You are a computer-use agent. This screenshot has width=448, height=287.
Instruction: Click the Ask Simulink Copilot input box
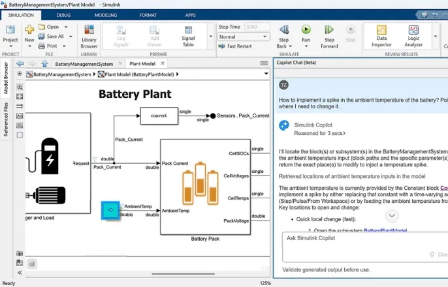coord(365,247)
